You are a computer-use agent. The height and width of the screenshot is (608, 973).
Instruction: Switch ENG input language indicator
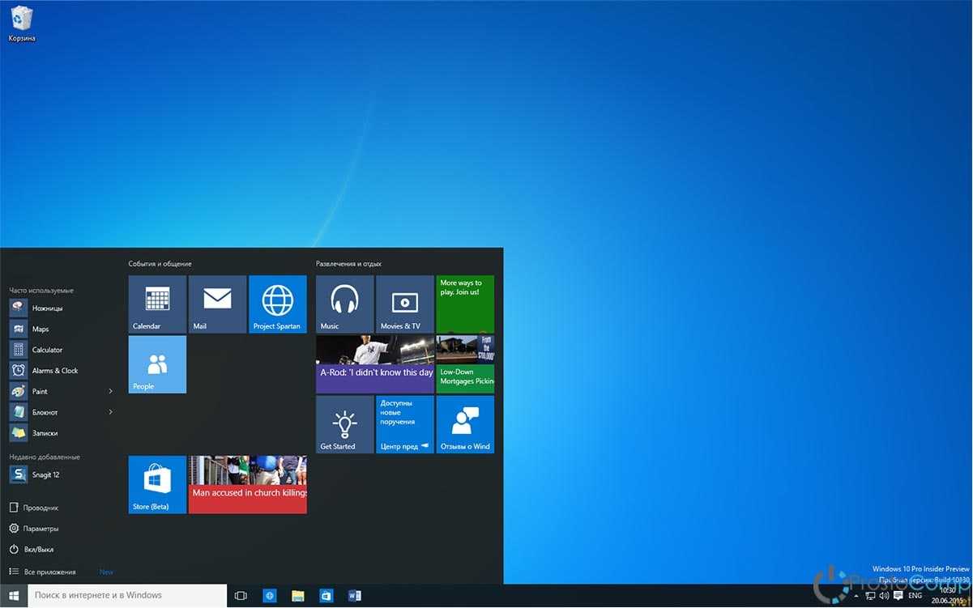[x=915, y=596]
